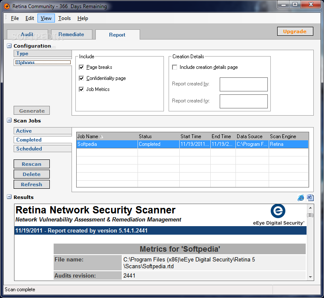
Task: Select the Type configuration item
Action: click(43, 54)
